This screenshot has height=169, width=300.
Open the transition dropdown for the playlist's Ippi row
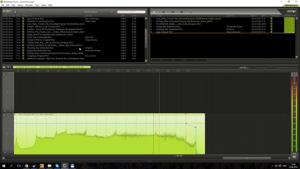289,32
